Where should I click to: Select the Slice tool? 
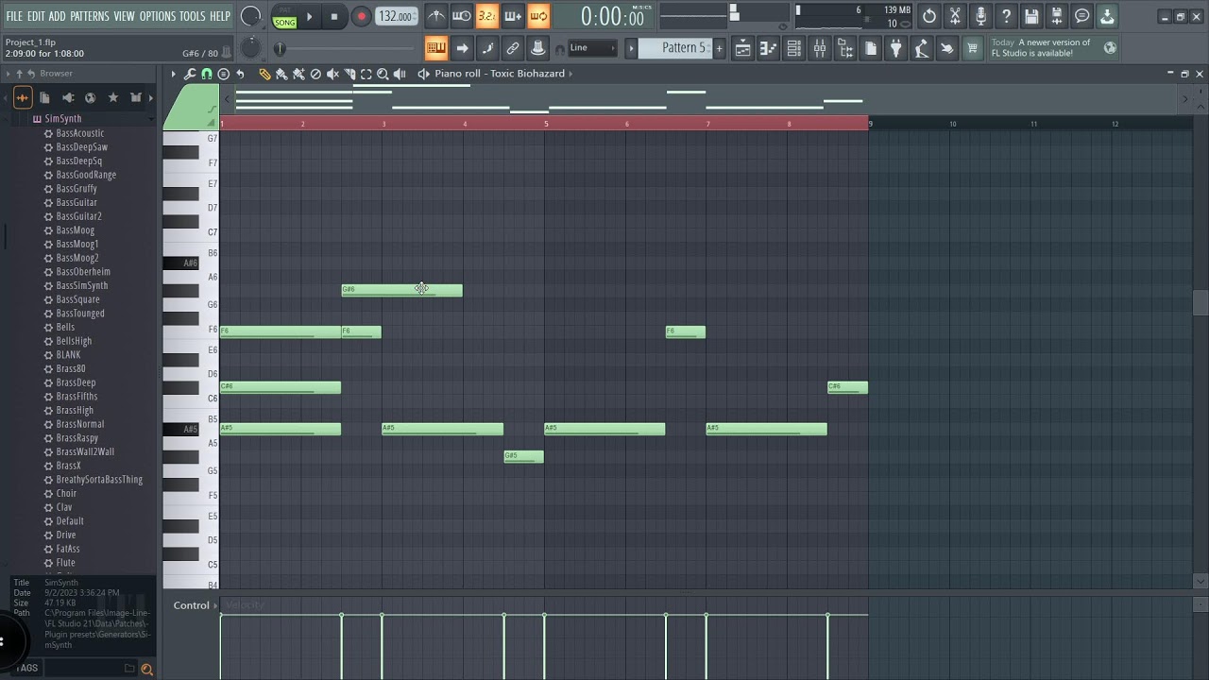point(349,74)
